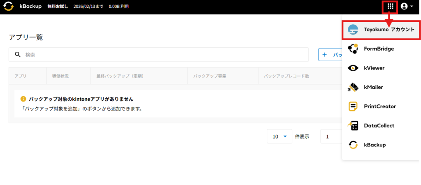Click the DataCollect calculator icon
The image size is (421, 185).
click(353, 126)
